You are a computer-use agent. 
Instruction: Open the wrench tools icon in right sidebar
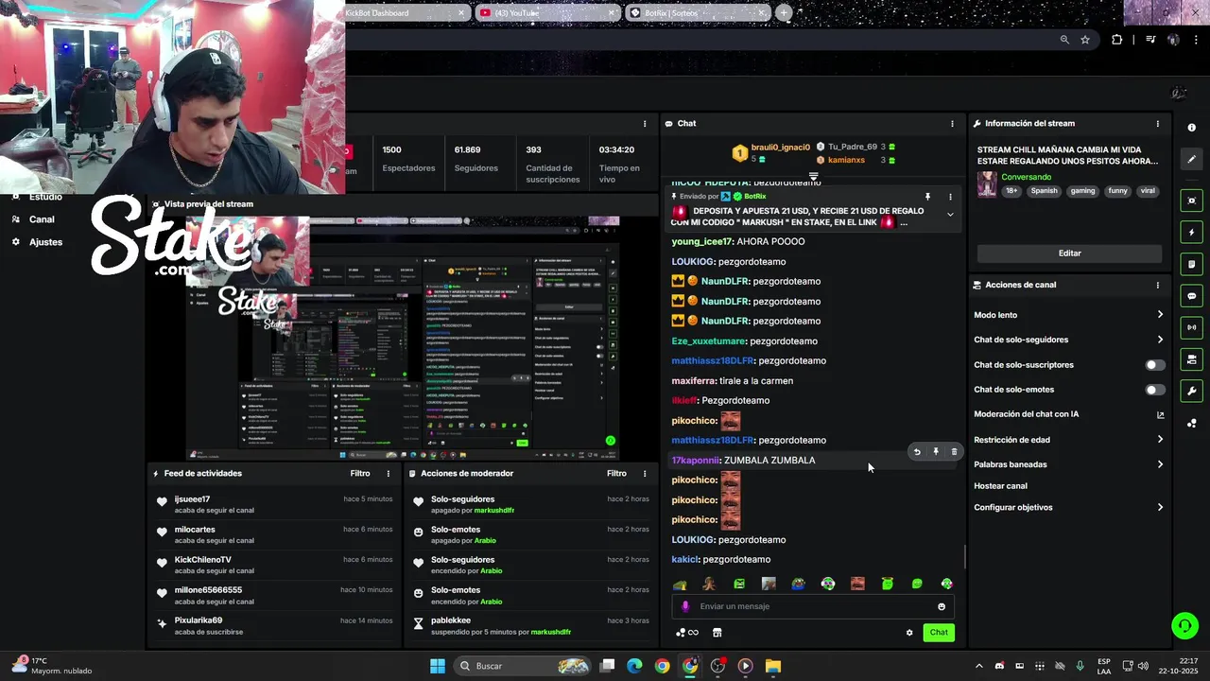click(1192, 391)
